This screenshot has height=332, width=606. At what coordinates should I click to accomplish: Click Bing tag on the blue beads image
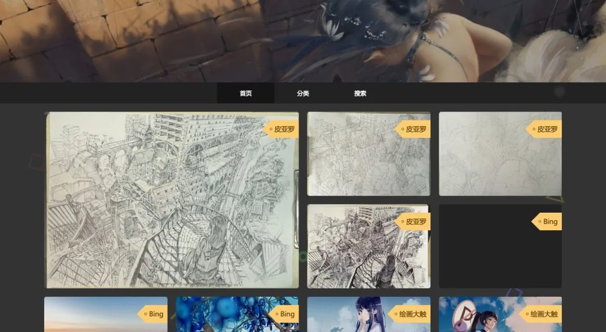pos(284,314)
